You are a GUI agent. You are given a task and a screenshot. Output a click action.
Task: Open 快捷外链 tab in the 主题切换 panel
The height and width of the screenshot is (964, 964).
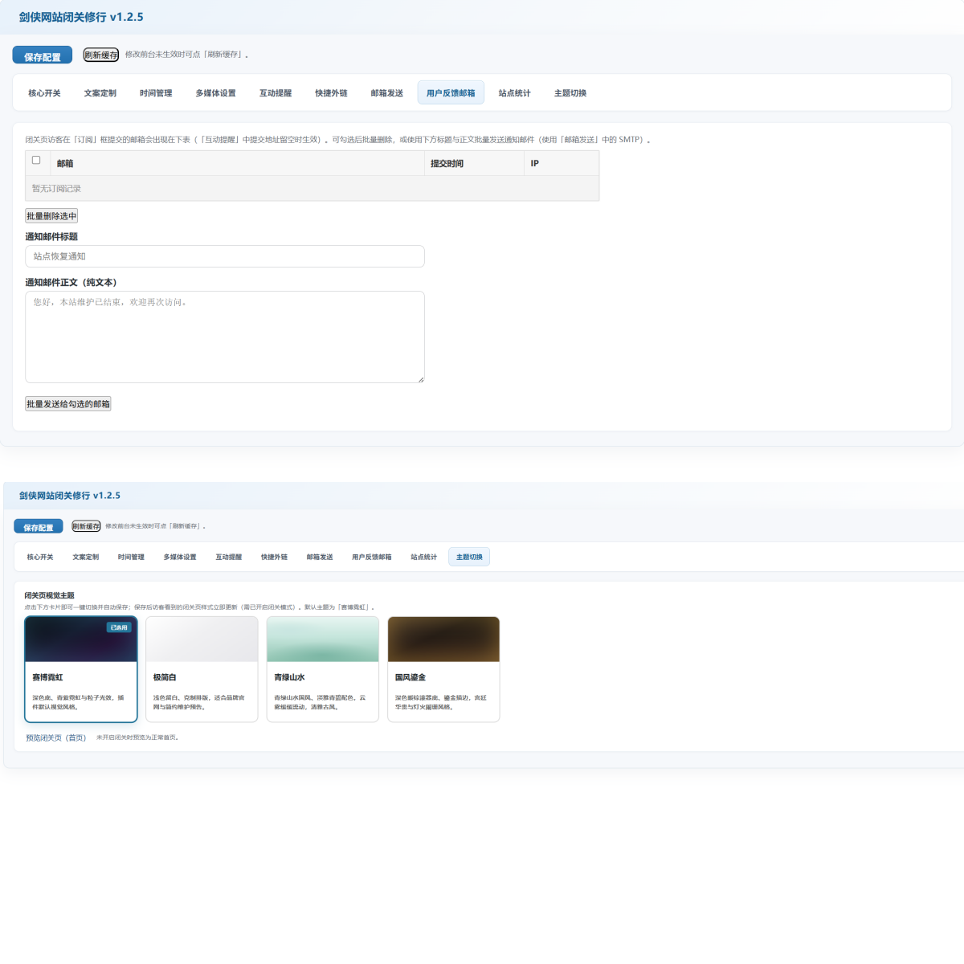coord(274,558)
